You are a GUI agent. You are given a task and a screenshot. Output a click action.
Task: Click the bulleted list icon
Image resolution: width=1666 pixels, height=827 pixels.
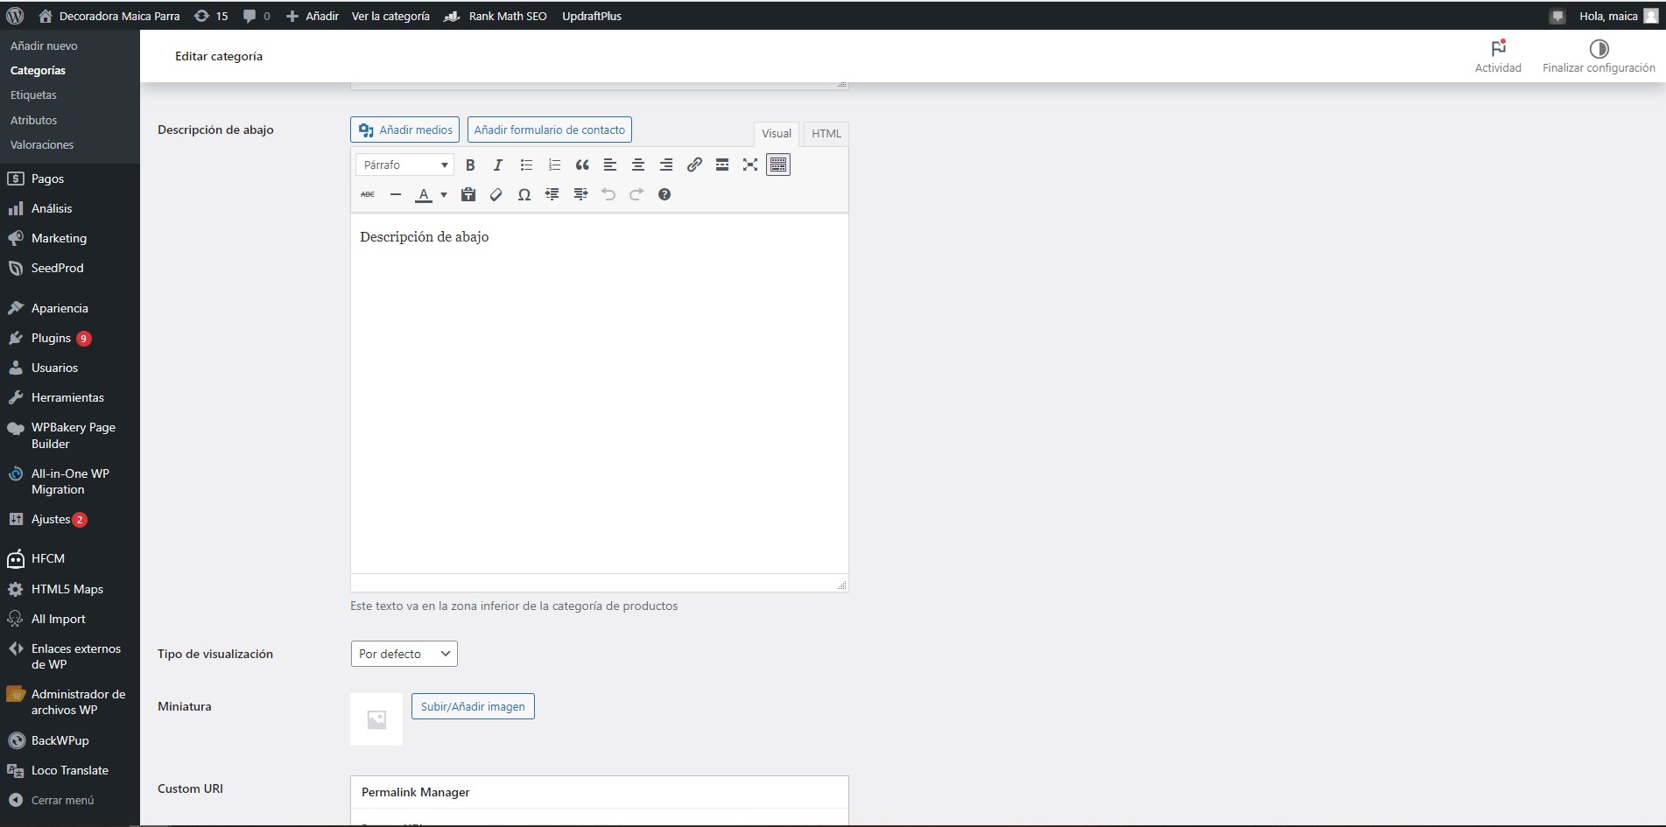point(526,165)
